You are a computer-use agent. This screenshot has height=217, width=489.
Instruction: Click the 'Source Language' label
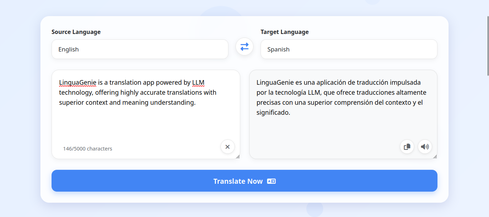76,32
